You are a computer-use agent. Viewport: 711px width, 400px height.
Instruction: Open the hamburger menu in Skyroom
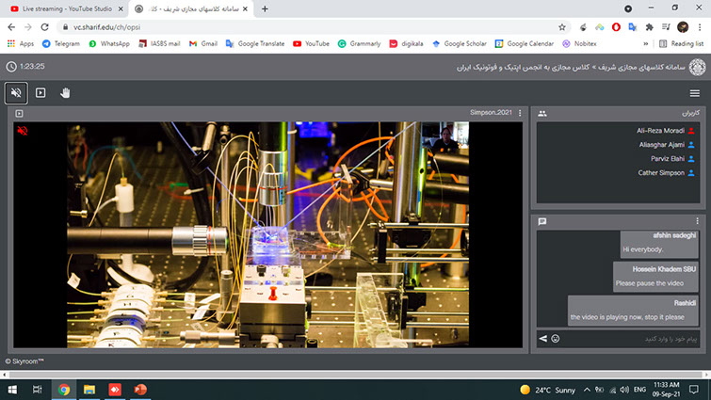click(694, 93)
